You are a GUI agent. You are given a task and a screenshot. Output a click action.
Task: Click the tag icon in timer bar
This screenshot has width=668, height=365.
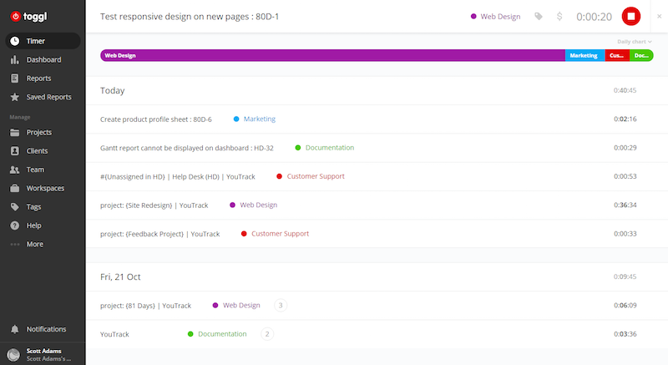click(539, 16)
